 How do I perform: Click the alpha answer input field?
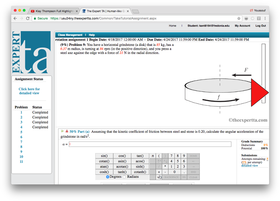pos(150,144)
